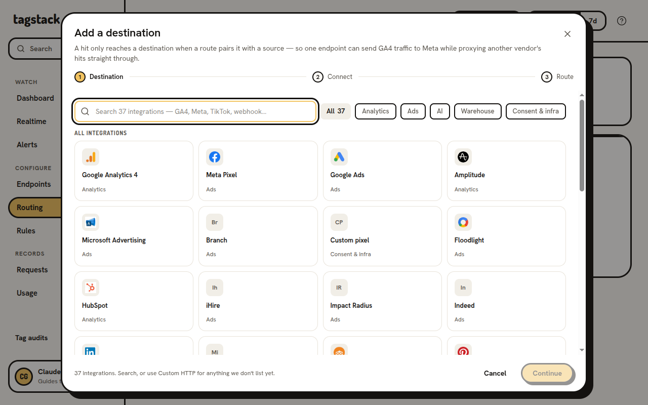Click the tagstack logo
648x405 pixels.
pyautogui.click(x=36, y=20)
